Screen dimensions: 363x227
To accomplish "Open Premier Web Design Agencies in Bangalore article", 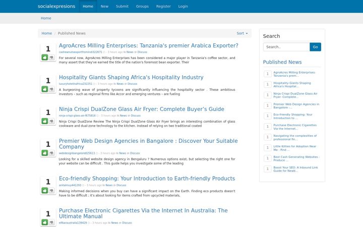I will pyautogui.click(x=148, y=144).
